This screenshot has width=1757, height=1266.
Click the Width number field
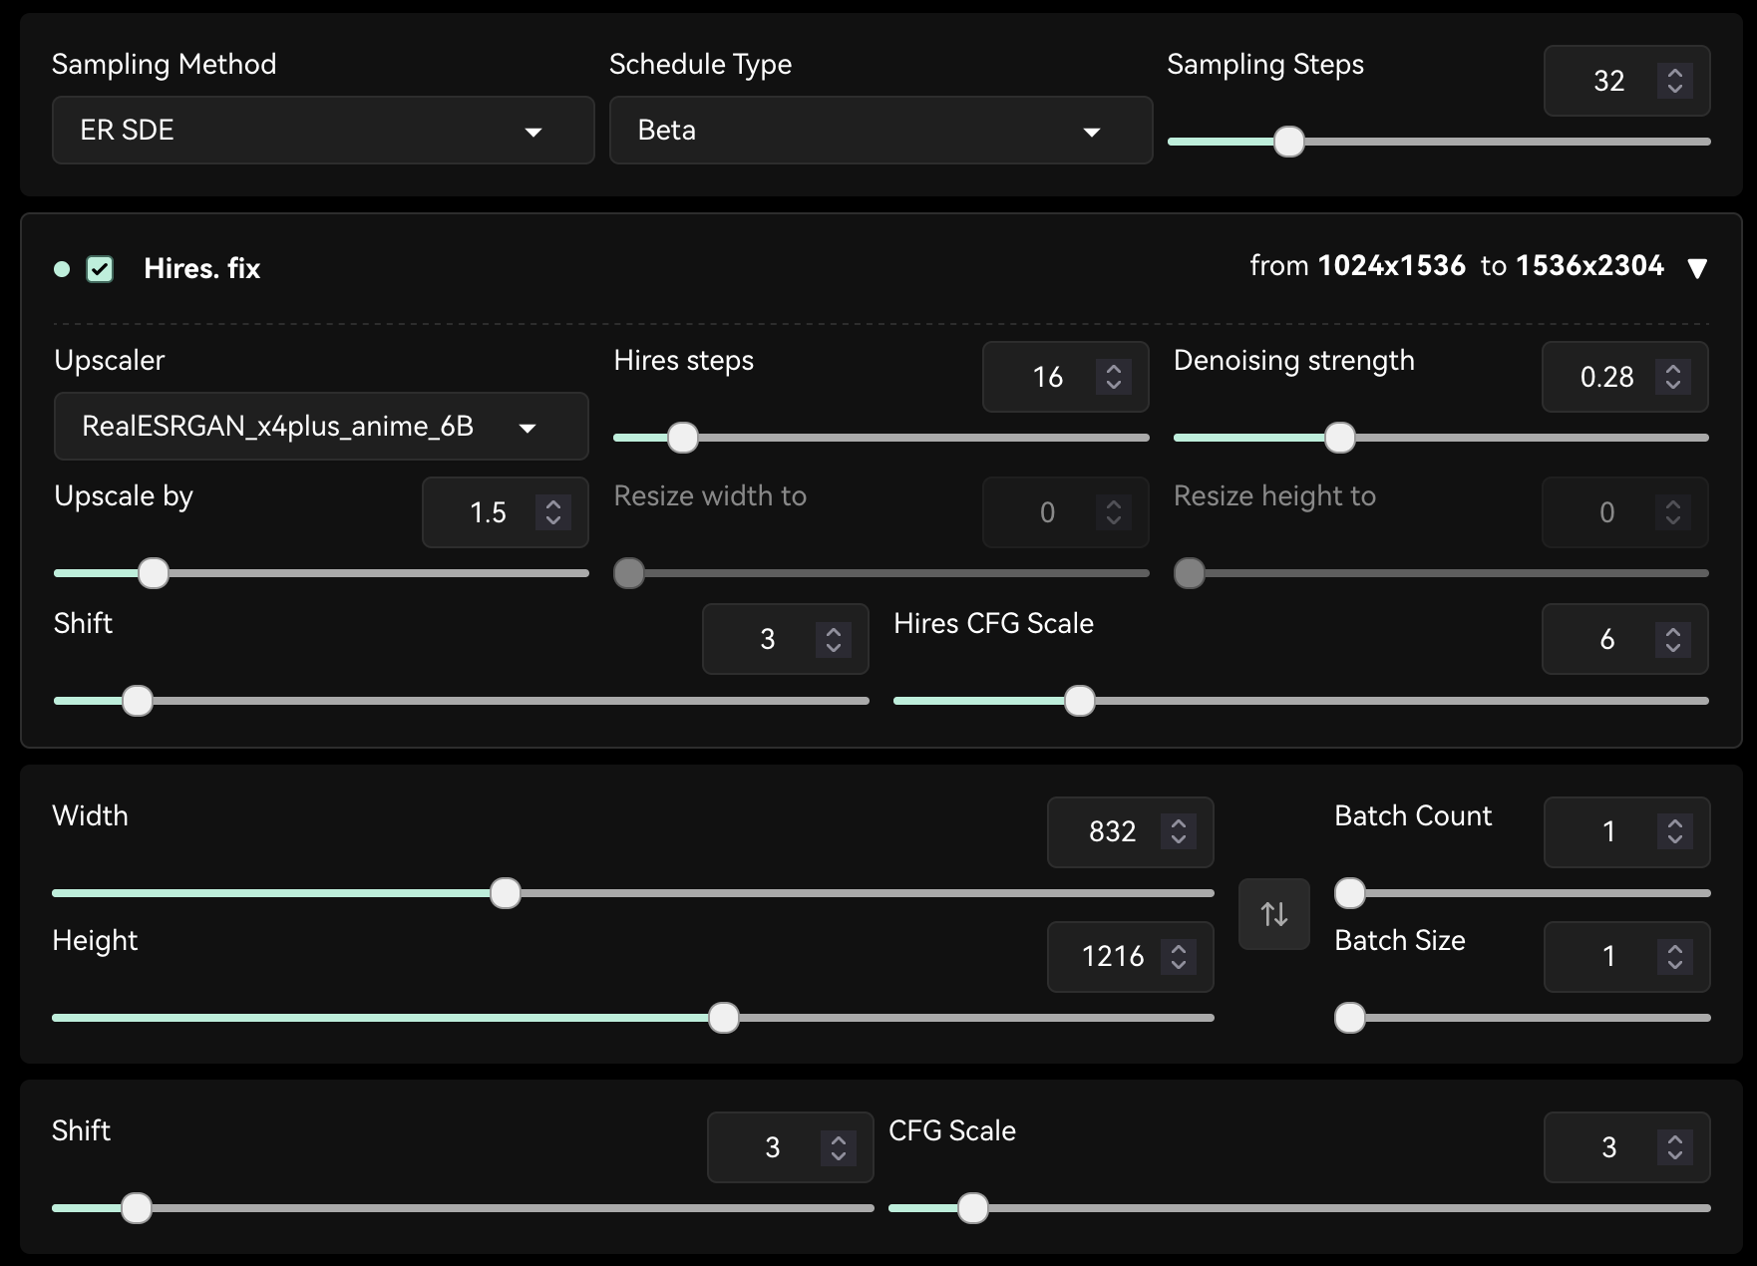click(x=1131, y=831)
